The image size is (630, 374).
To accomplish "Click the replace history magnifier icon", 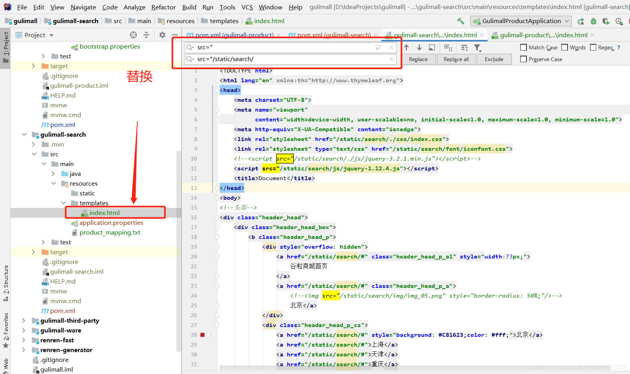I will click(190, 59).
